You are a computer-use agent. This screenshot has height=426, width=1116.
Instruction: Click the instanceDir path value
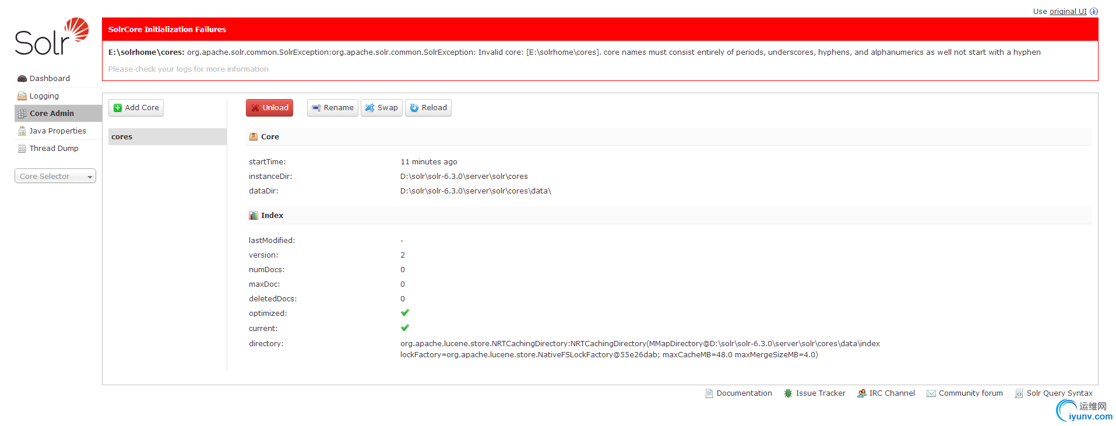tap(464, 177)
